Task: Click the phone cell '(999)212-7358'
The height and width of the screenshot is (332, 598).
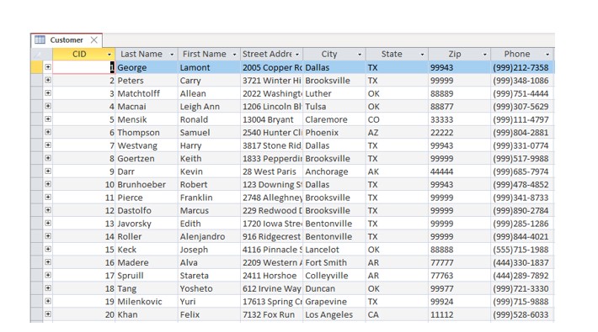Action: click(522, 67)
